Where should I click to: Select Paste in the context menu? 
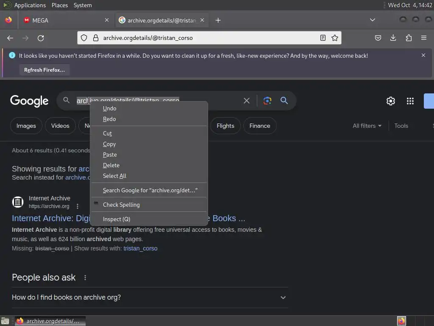pos(149,155)
